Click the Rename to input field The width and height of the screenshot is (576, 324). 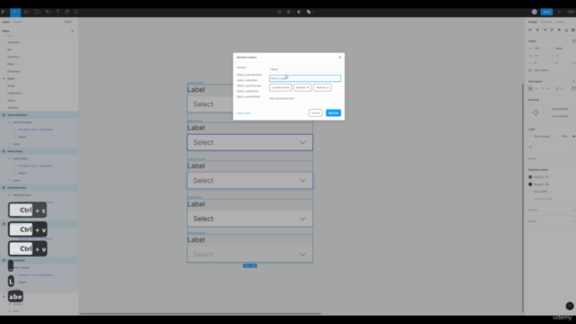[x=305, y=78]
